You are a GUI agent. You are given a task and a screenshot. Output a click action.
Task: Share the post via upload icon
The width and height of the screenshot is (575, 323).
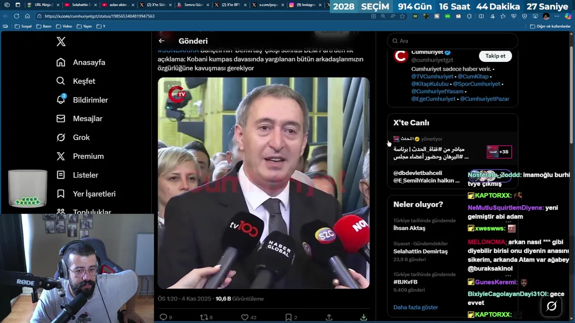pos(329,317)
